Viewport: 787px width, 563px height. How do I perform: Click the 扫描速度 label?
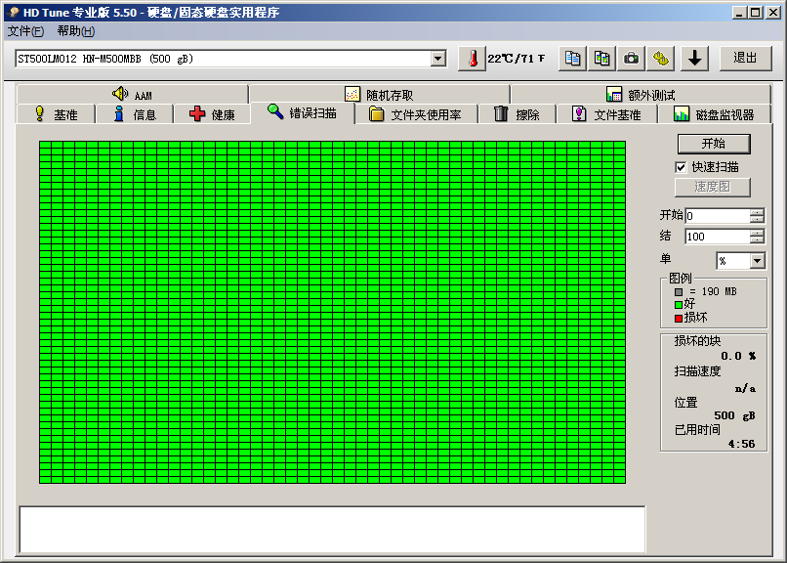coord(698,371)
